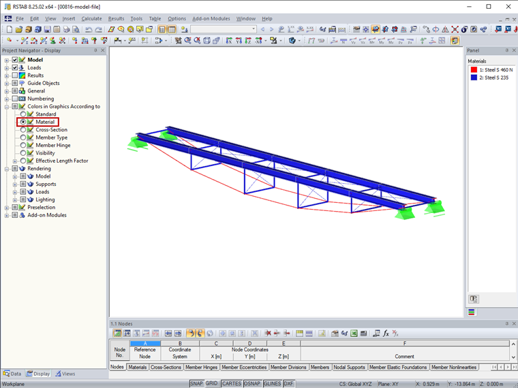Toggle GLINES in the status bar

coord(272,384)
